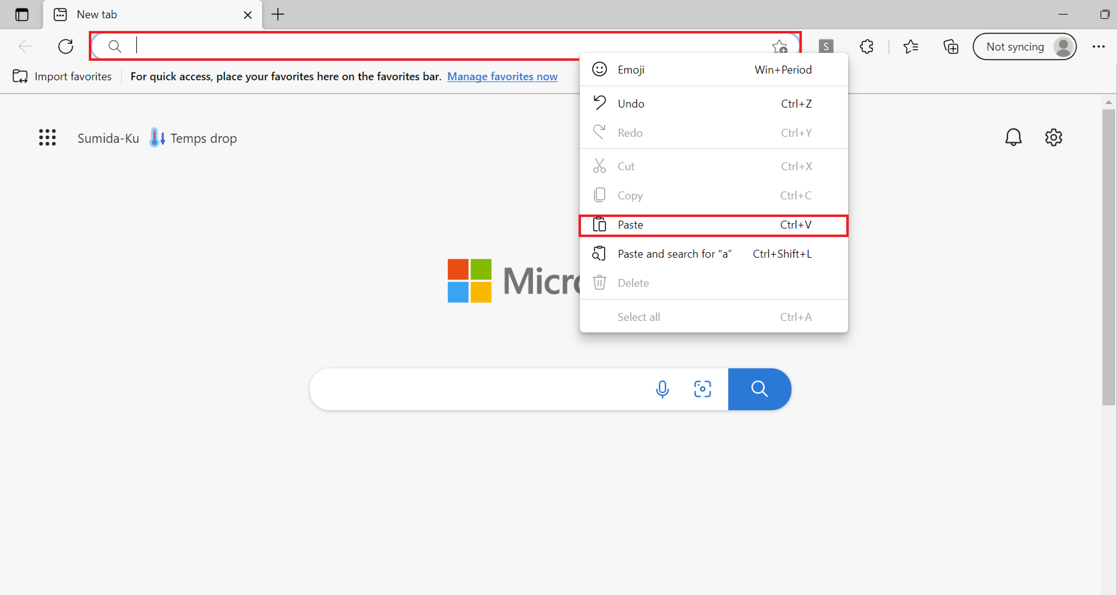Screen dimensions: 1117x595
Task: Open the app launcher dots grid
Action: (47, 138)
